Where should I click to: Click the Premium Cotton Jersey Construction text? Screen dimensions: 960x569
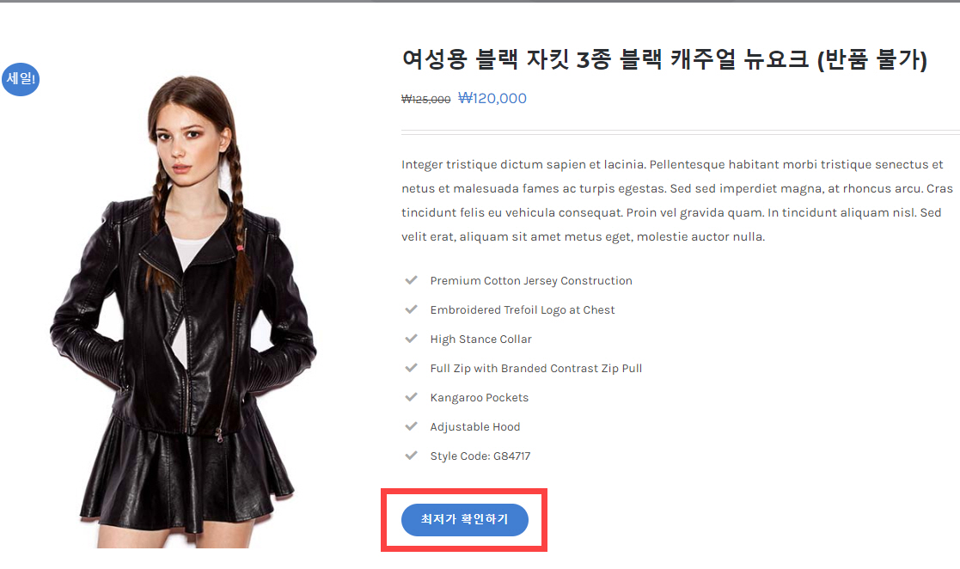coord(531,280)
